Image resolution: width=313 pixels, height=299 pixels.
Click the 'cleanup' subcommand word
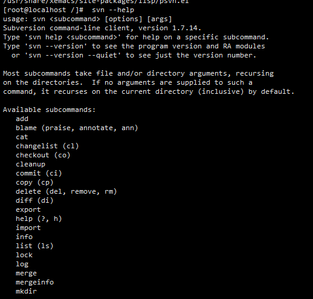[x=31, y=164]
